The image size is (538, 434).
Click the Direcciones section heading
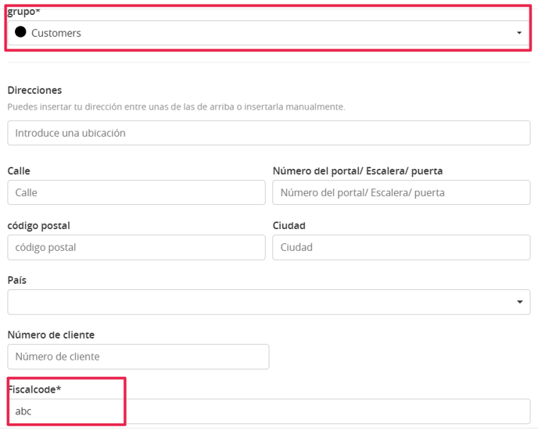[x=34, y=90]
